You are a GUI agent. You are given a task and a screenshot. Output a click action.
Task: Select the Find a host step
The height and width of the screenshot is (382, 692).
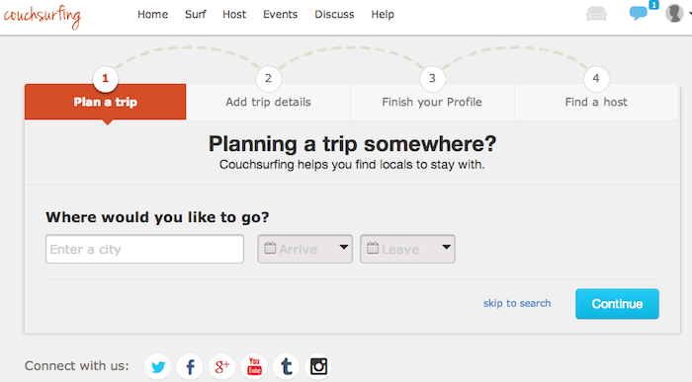click(x=596, y=102)
